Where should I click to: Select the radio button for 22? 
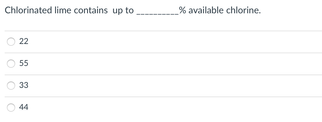(x=11, y=42)
